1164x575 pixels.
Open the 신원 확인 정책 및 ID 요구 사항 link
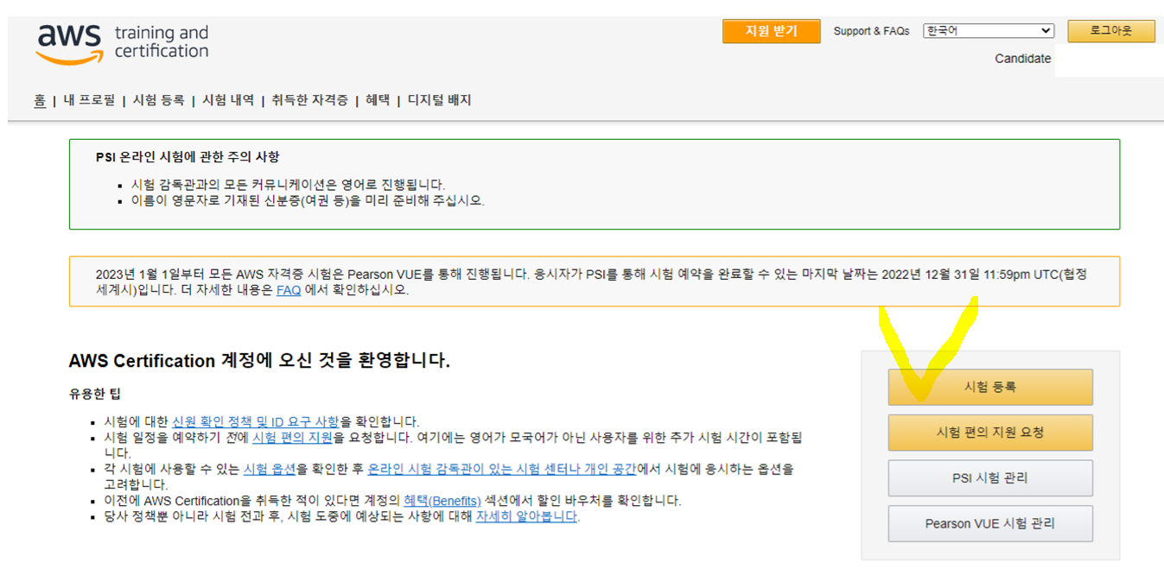pyautogui.click(x=256, y=421)
